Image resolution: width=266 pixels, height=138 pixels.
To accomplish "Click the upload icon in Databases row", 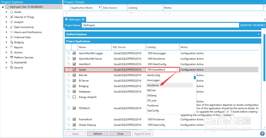I will click(x=69, y=92).
